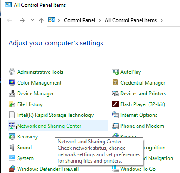Go back using the back arrow

click(9, 20)
